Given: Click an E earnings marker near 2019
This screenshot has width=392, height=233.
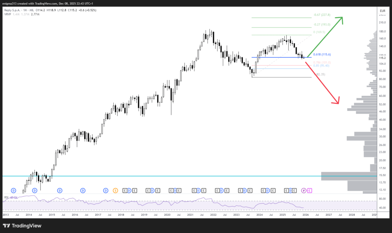Looking at the screenshot, I should 147,190.
